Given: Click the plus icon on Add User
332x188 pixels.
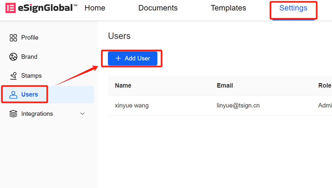Looking at the screenshot, I should [x=118, y=58].
